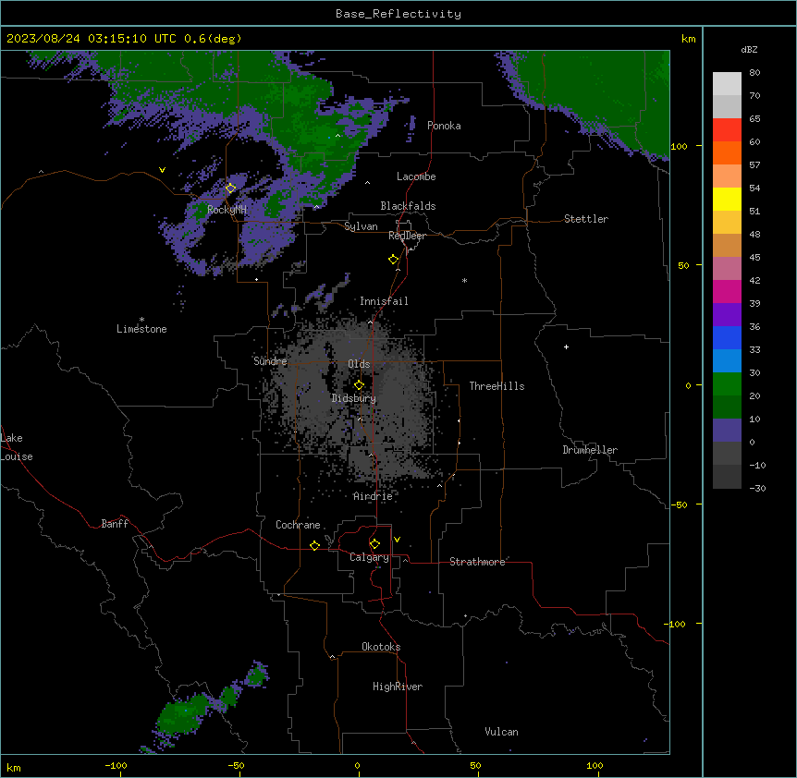Click the yellow diamond marker above Calgary
The width and height of the screenshot is (797, 778).
[374, 544]
